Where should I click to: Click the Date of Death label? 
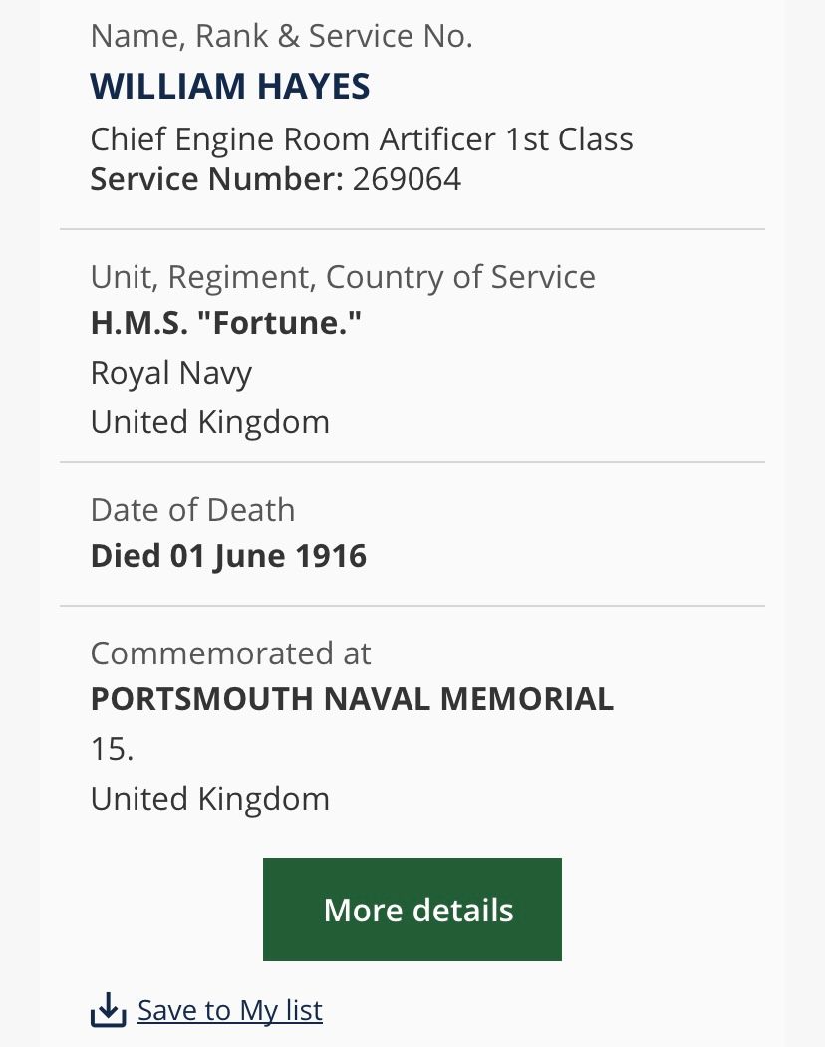point(192,509)
